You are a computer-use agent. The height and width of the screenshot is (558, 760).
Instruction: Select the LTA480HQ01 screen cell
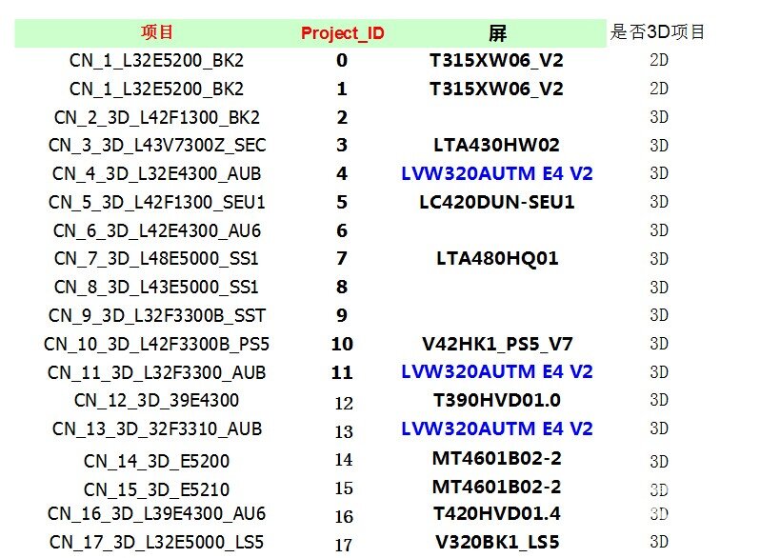(x=497, y=258)
